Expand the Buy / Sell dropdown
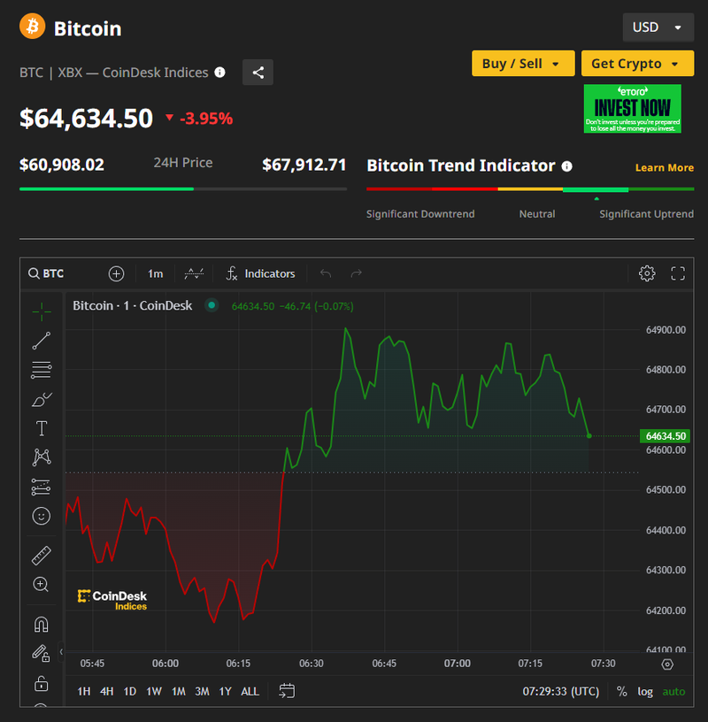Viewport: 708px width, 722px height. click(x=522, y=64)
